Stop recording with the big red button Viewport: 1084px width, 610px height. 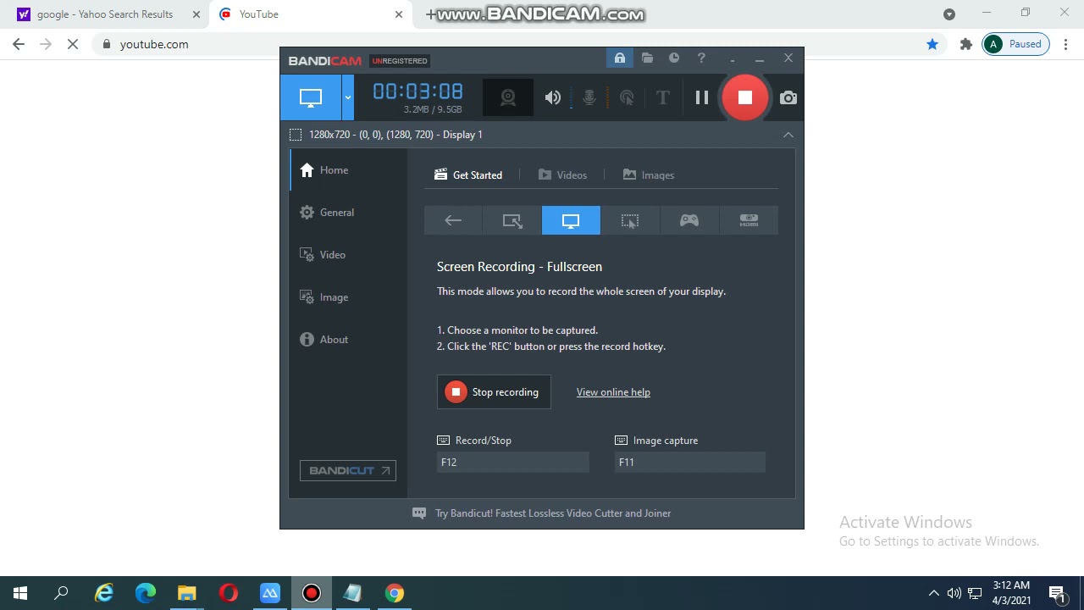745,97
